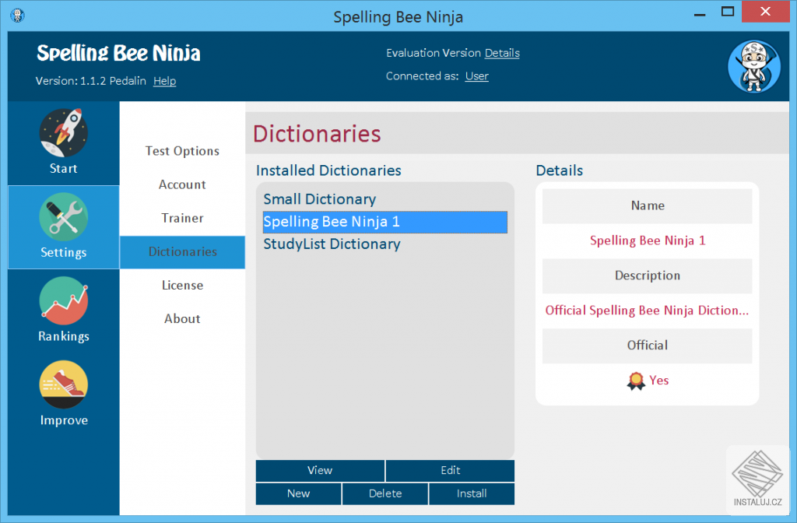Open the About page
Screen dimensions: 797x523
182,318
